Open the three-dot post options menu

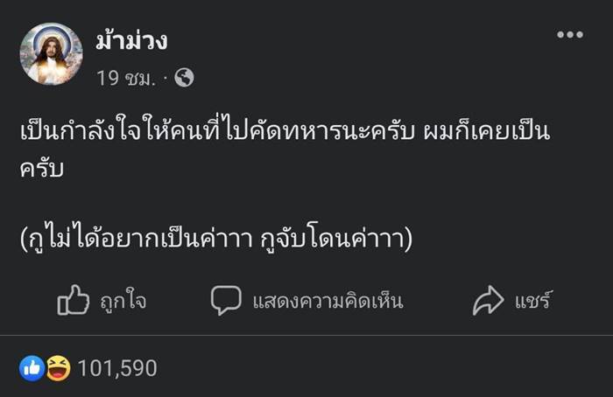(569, 35)
